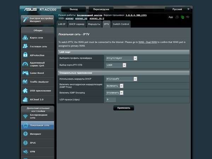This screenshot has height=159, width=212.
Task: Click the Quick Internet Setup wand icon
Action: [x=25, y=19]
